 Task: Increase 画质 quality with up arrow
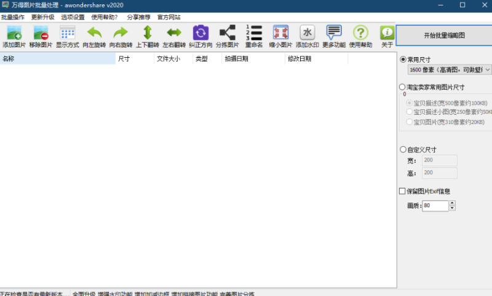tap(453, 203)
